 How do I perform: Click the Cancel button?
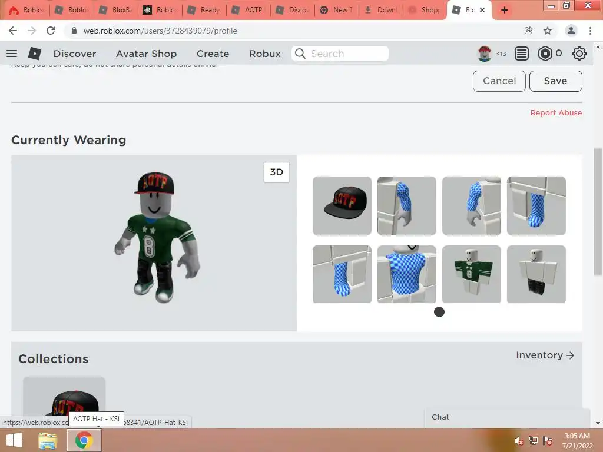coord(499,81)
